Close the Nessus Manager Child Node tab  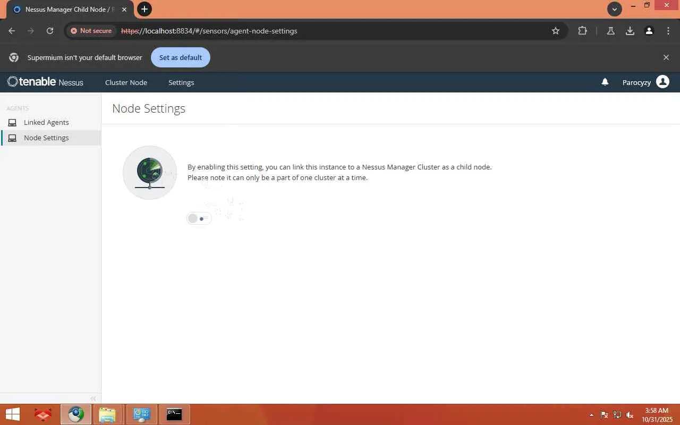[124, 10]
